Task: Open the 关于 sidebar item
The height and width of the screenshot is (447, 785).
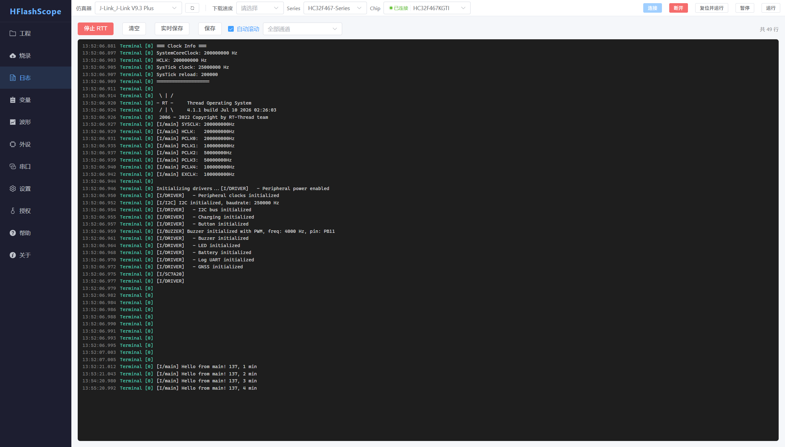Action: [36, 255]
